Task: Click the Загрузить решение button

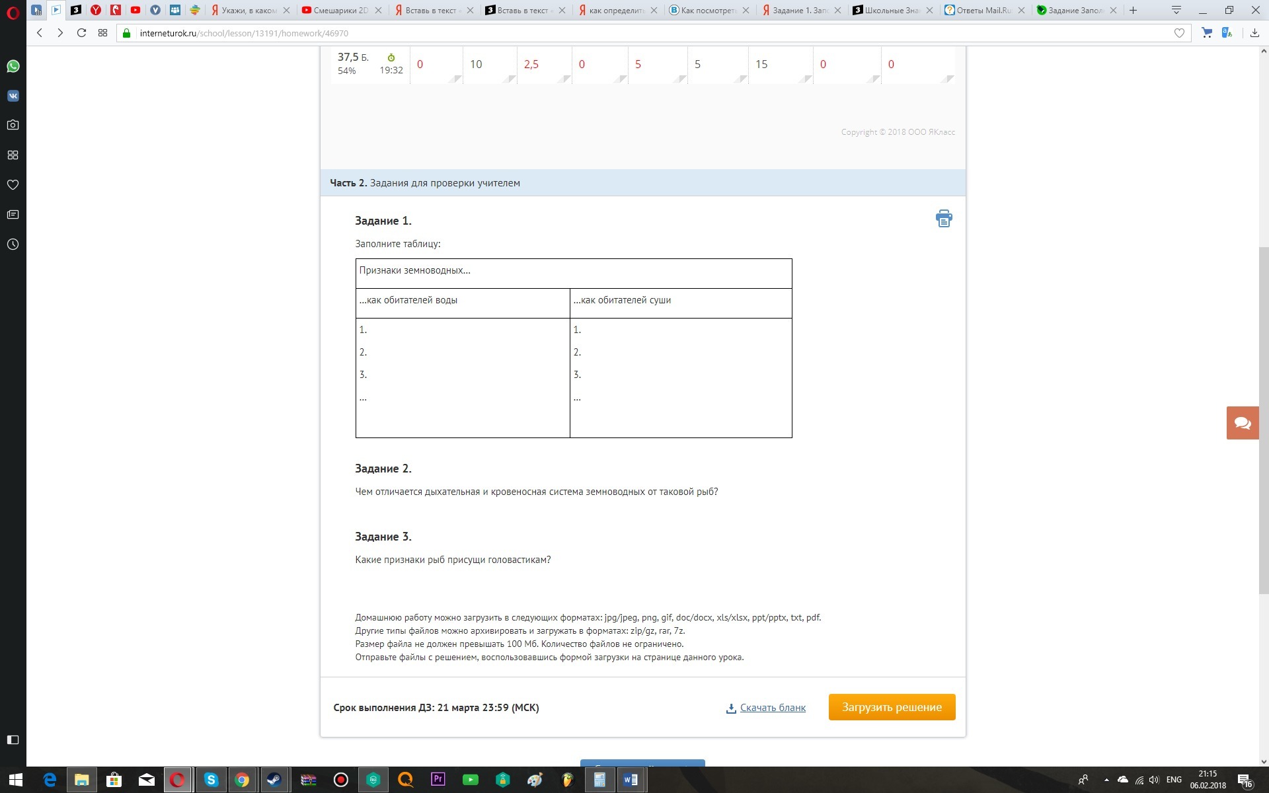Action: 892,707
